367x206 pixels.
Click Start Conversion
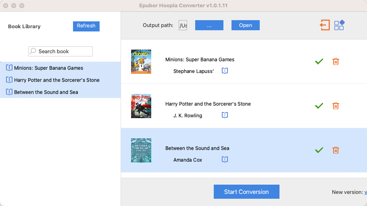click(246, 192)
